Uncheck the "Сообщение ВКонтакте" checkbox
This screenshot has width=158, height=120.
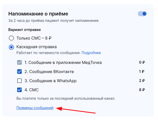coord(19,72)
